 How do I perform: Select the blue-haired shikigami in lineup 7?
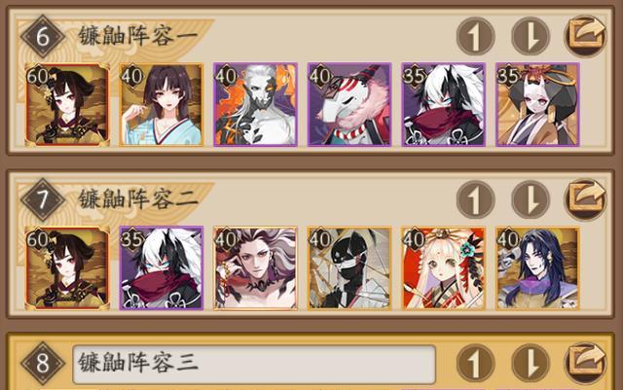click(x=537, y=268)
